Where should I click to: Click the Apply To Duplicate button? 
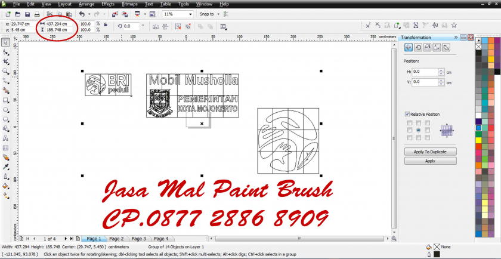pos(430,152)
